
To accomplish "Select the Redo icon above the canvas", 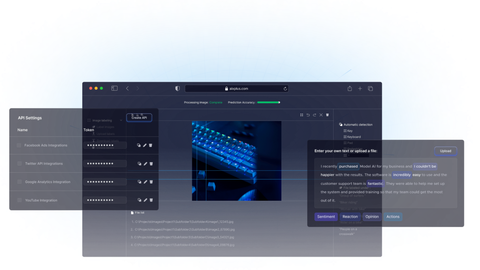I will pos(314,115).
